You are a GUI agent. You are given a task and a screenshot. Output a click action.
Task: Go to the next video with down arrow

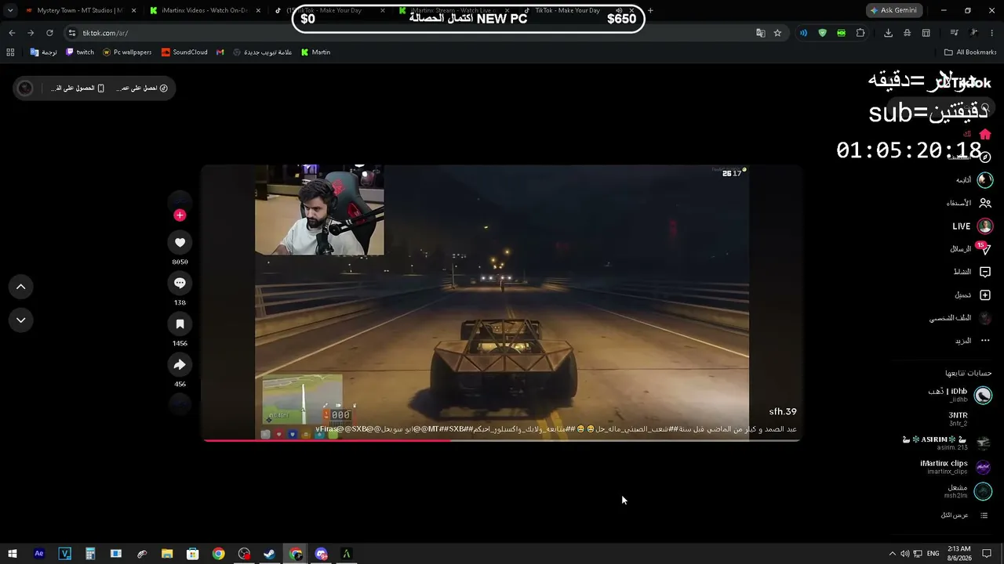pyautogui.click(x=21, y=320)
